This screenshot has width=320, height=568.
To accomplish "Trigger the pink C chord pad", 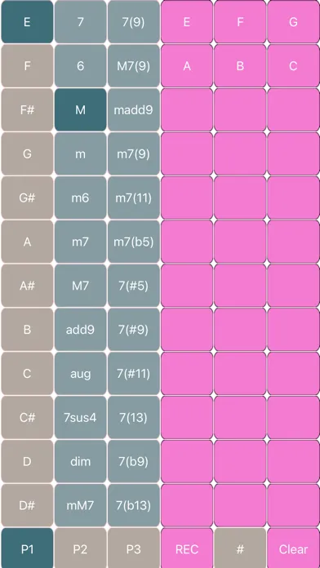I will [294, 66].
